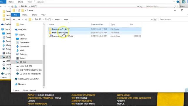
Task: Open Downloads in www navigation pane
Action: (24, 47)
